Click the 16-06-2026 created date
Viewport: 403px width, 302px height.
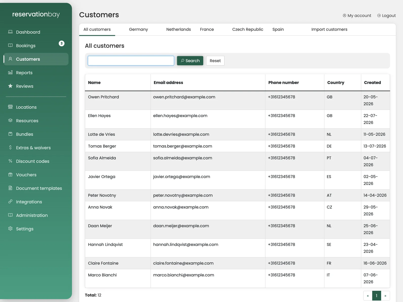click(x=375, y=263)
